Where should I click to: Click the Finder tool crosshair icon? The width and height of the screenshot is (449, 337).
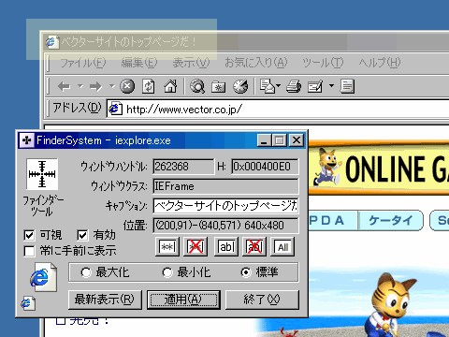tap(42, 174)
